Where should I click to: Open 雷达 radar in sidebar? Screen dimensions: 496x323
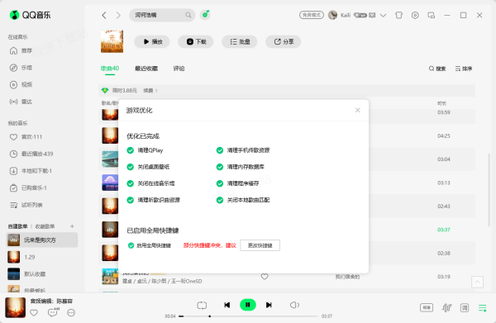click(x=21, y=102)
